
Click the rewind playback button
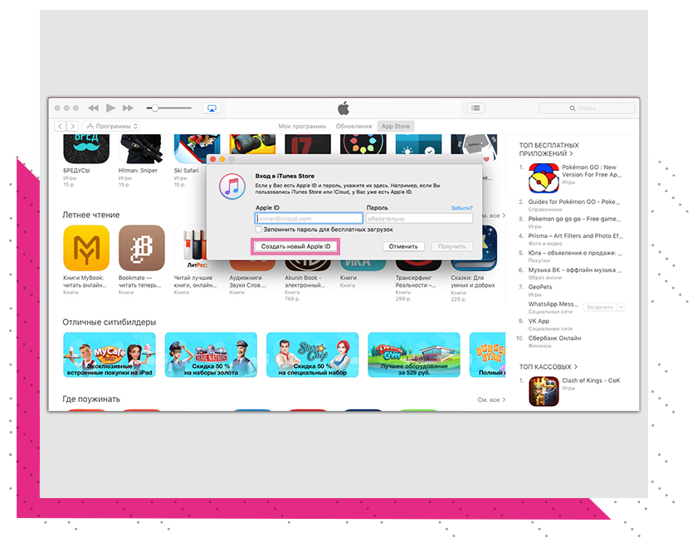pos(93,108)
